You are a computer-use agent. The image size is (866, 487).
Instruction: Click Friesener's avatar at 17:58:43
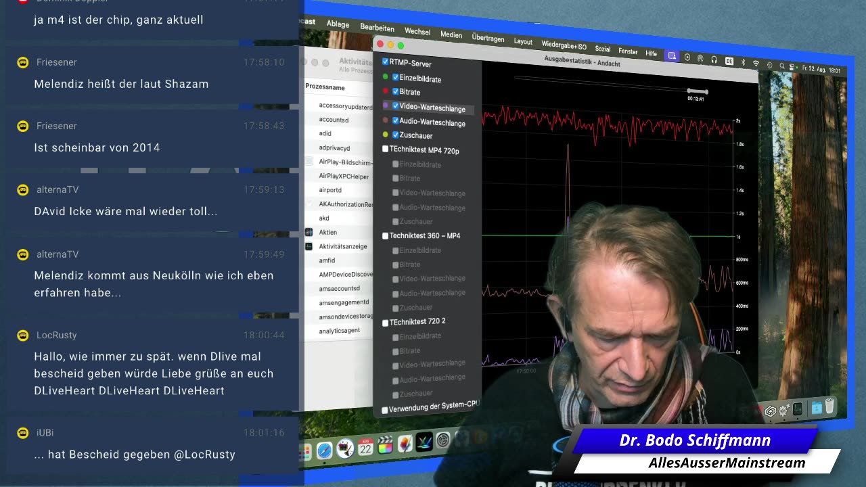[23, 126]
